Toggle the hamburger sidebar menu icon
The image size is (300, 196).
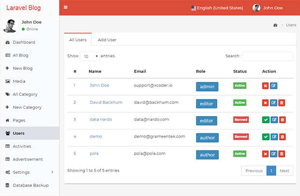coord(66,7)
